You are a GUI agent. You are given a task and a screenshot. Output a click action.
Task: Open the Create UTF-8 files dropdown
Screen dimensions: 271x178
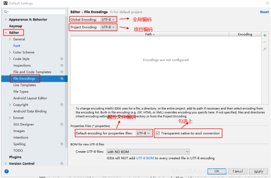click(x=148, y=152)
